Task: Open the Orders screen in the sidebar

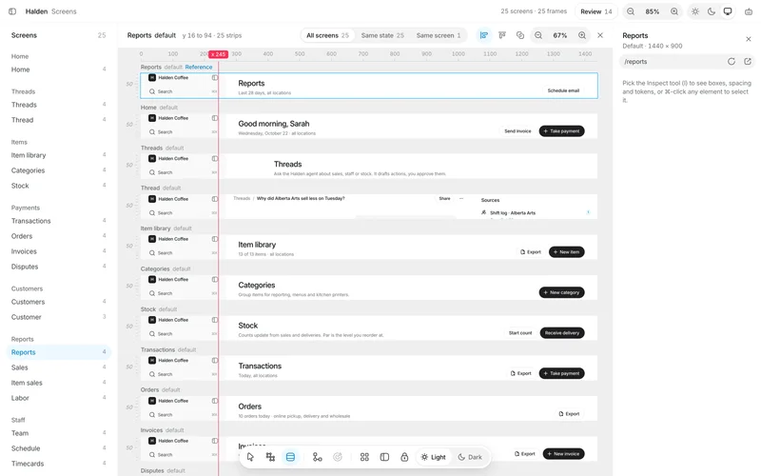Action: click(58, 236)
